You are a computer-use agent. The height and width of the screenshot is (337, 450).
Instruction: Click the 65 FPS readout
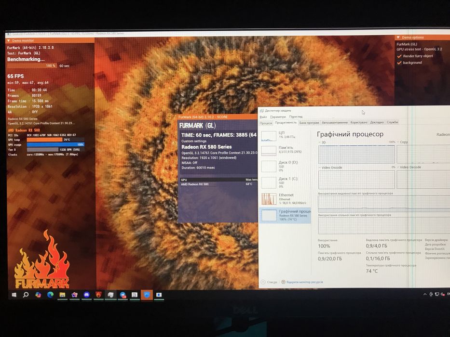click(15, 76)
